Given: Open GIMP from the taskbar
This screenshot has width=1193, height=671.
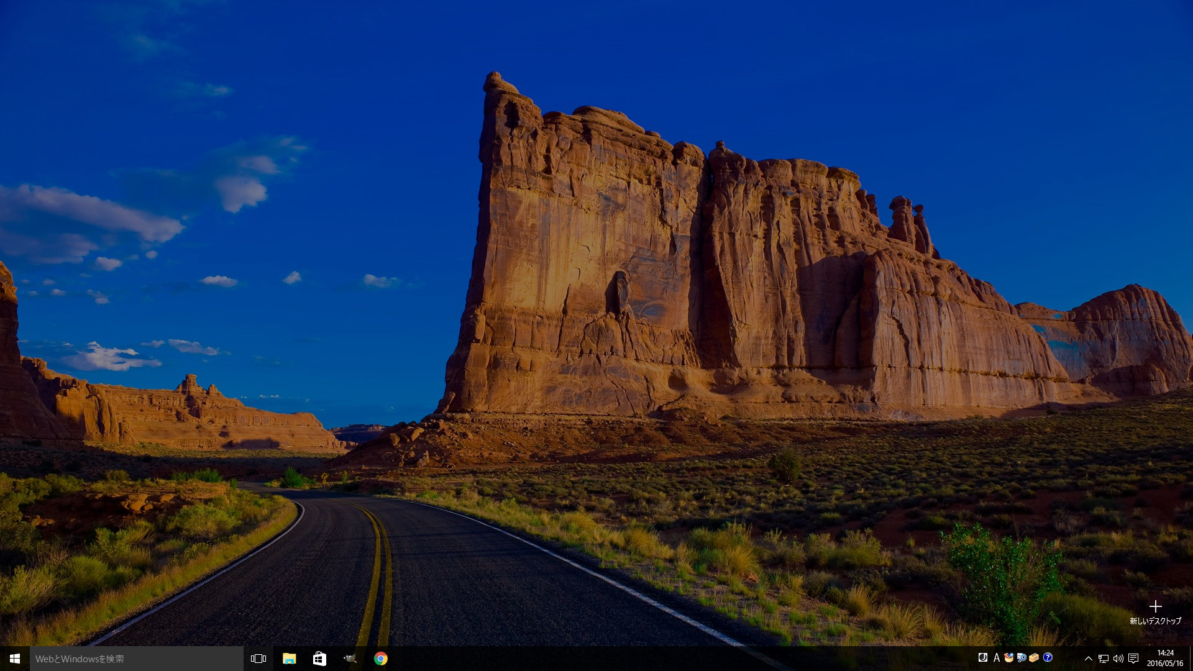Looking at the screenshot, I should (350, 659).
